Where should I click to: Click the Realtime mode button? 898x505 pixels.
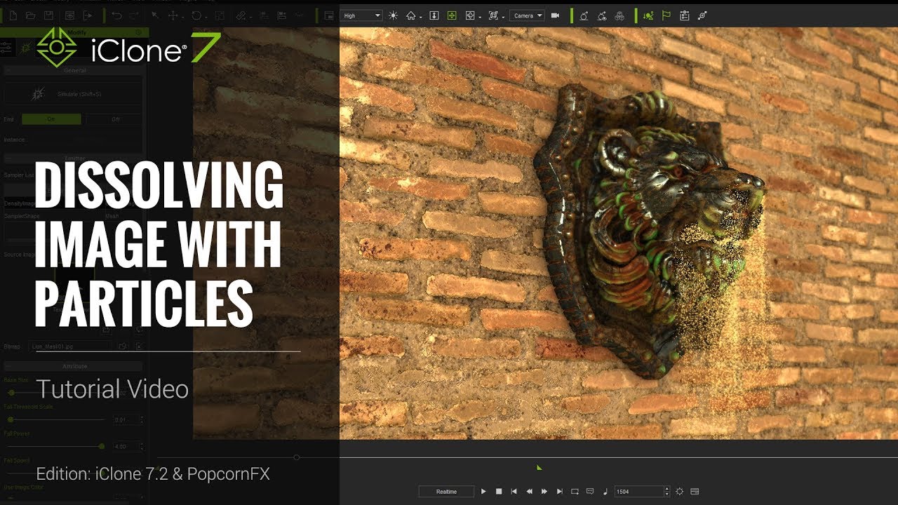click(446, 492)
